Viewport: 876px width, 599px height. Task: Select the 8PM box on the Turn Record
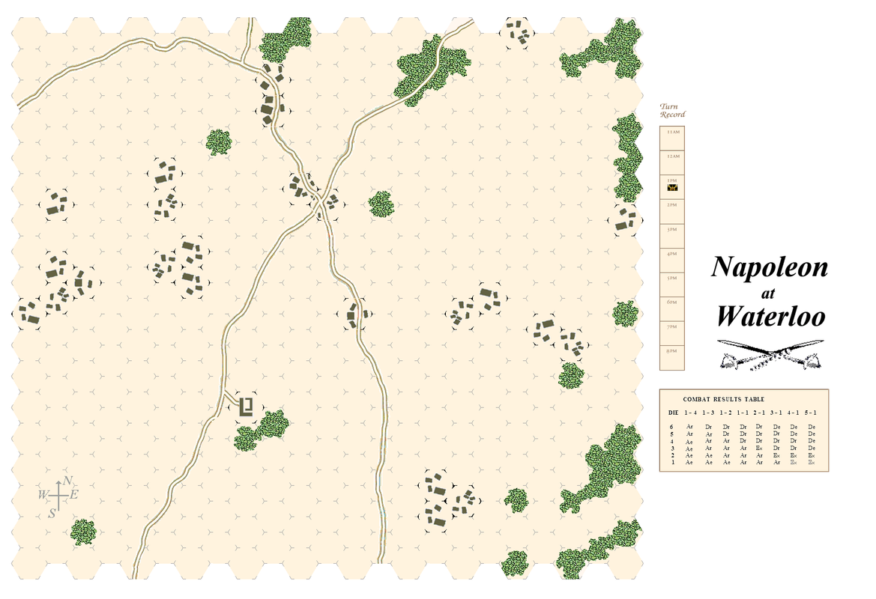point(672,358)
